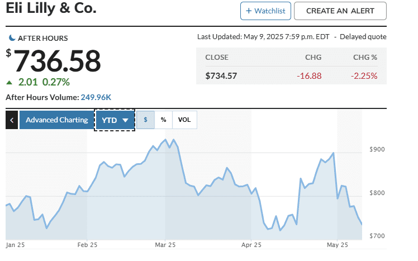
Task: Click the left chevron collapse icon
Action: click(12, 120)
